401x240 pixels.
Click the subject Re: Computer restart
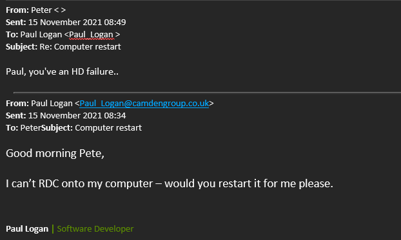80,47
